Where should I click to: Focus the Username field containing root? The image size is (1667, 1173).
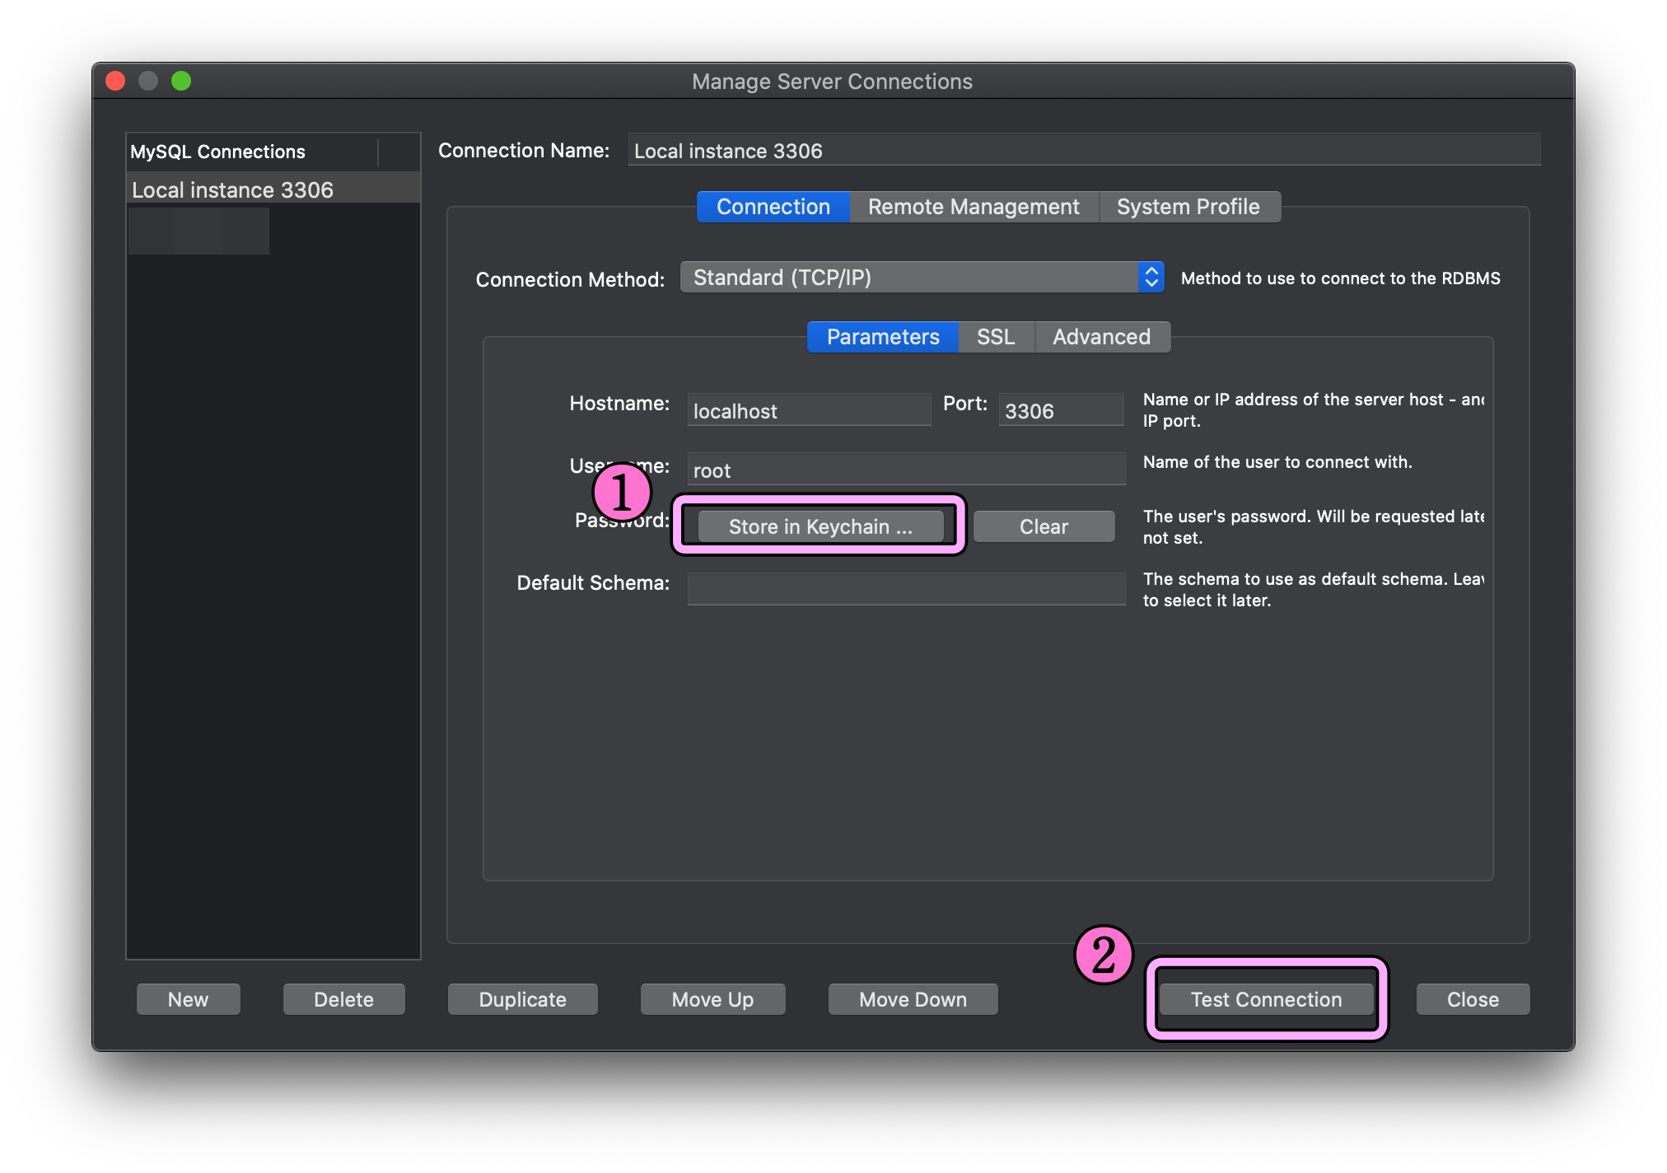pyautogui.click(x=905, y=470)
